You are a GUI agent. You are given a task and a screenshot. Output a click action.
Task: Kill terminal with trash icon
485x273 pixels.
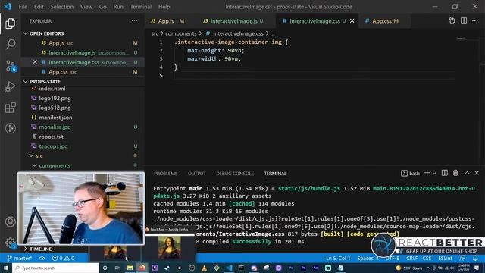455,173
